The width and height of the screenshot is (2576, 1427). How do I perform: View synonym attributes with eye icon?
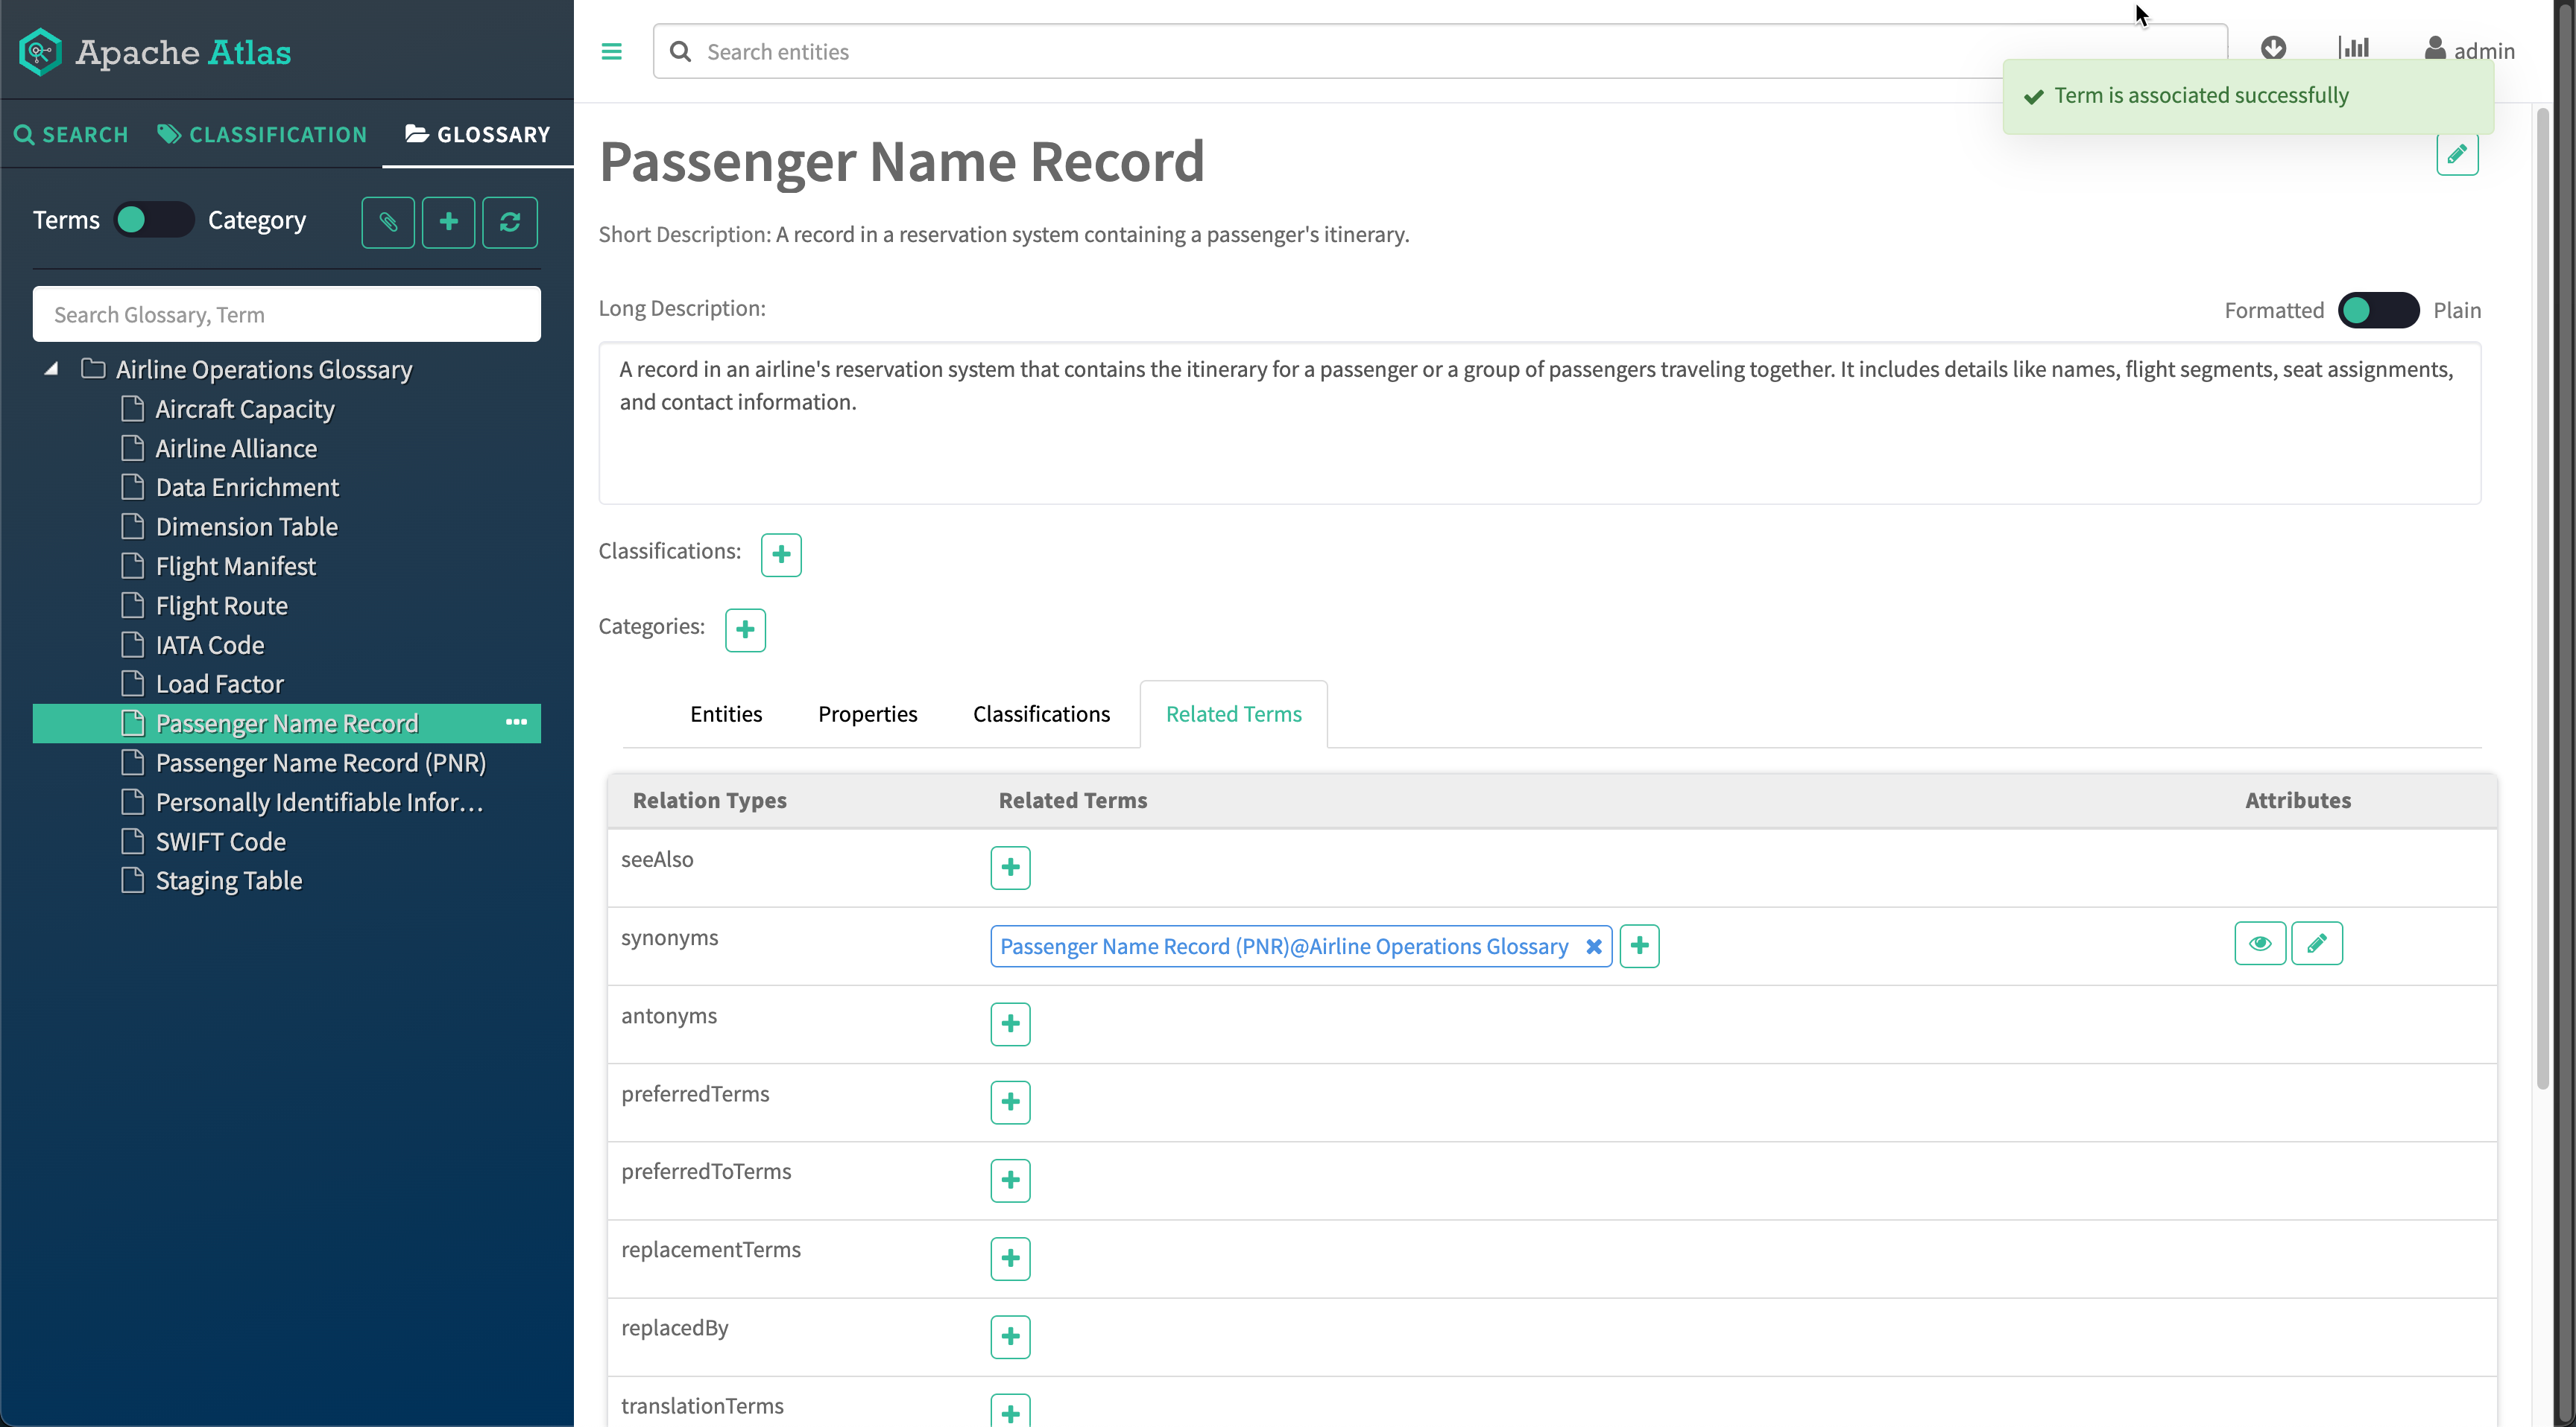point(2259,944)
